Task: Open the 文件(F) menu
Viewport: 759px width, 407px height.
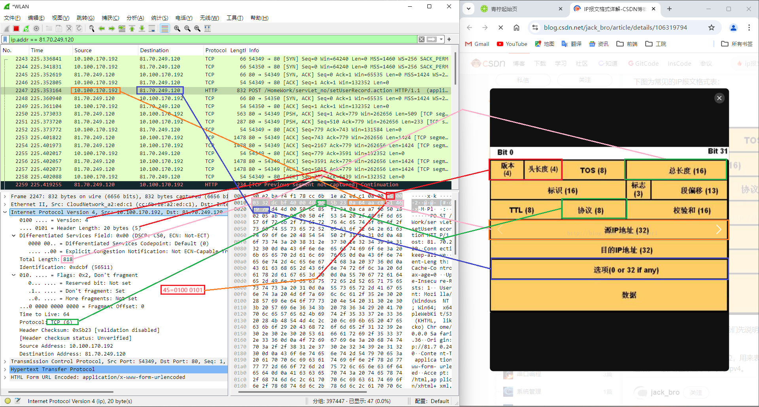Action: [12, 18]
